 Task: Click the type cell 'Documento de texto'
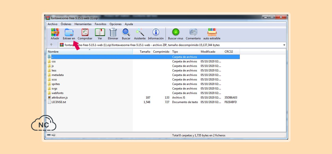(x=185, y=102)
